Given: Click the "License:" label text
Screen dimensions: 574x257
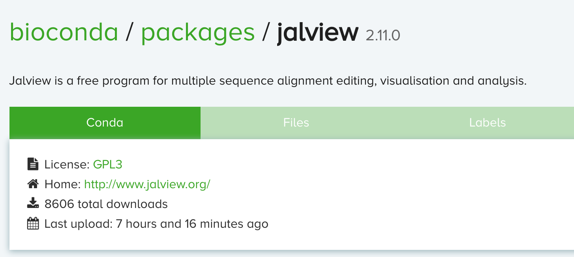Looking at the screenshot, I should click(67, 164).
